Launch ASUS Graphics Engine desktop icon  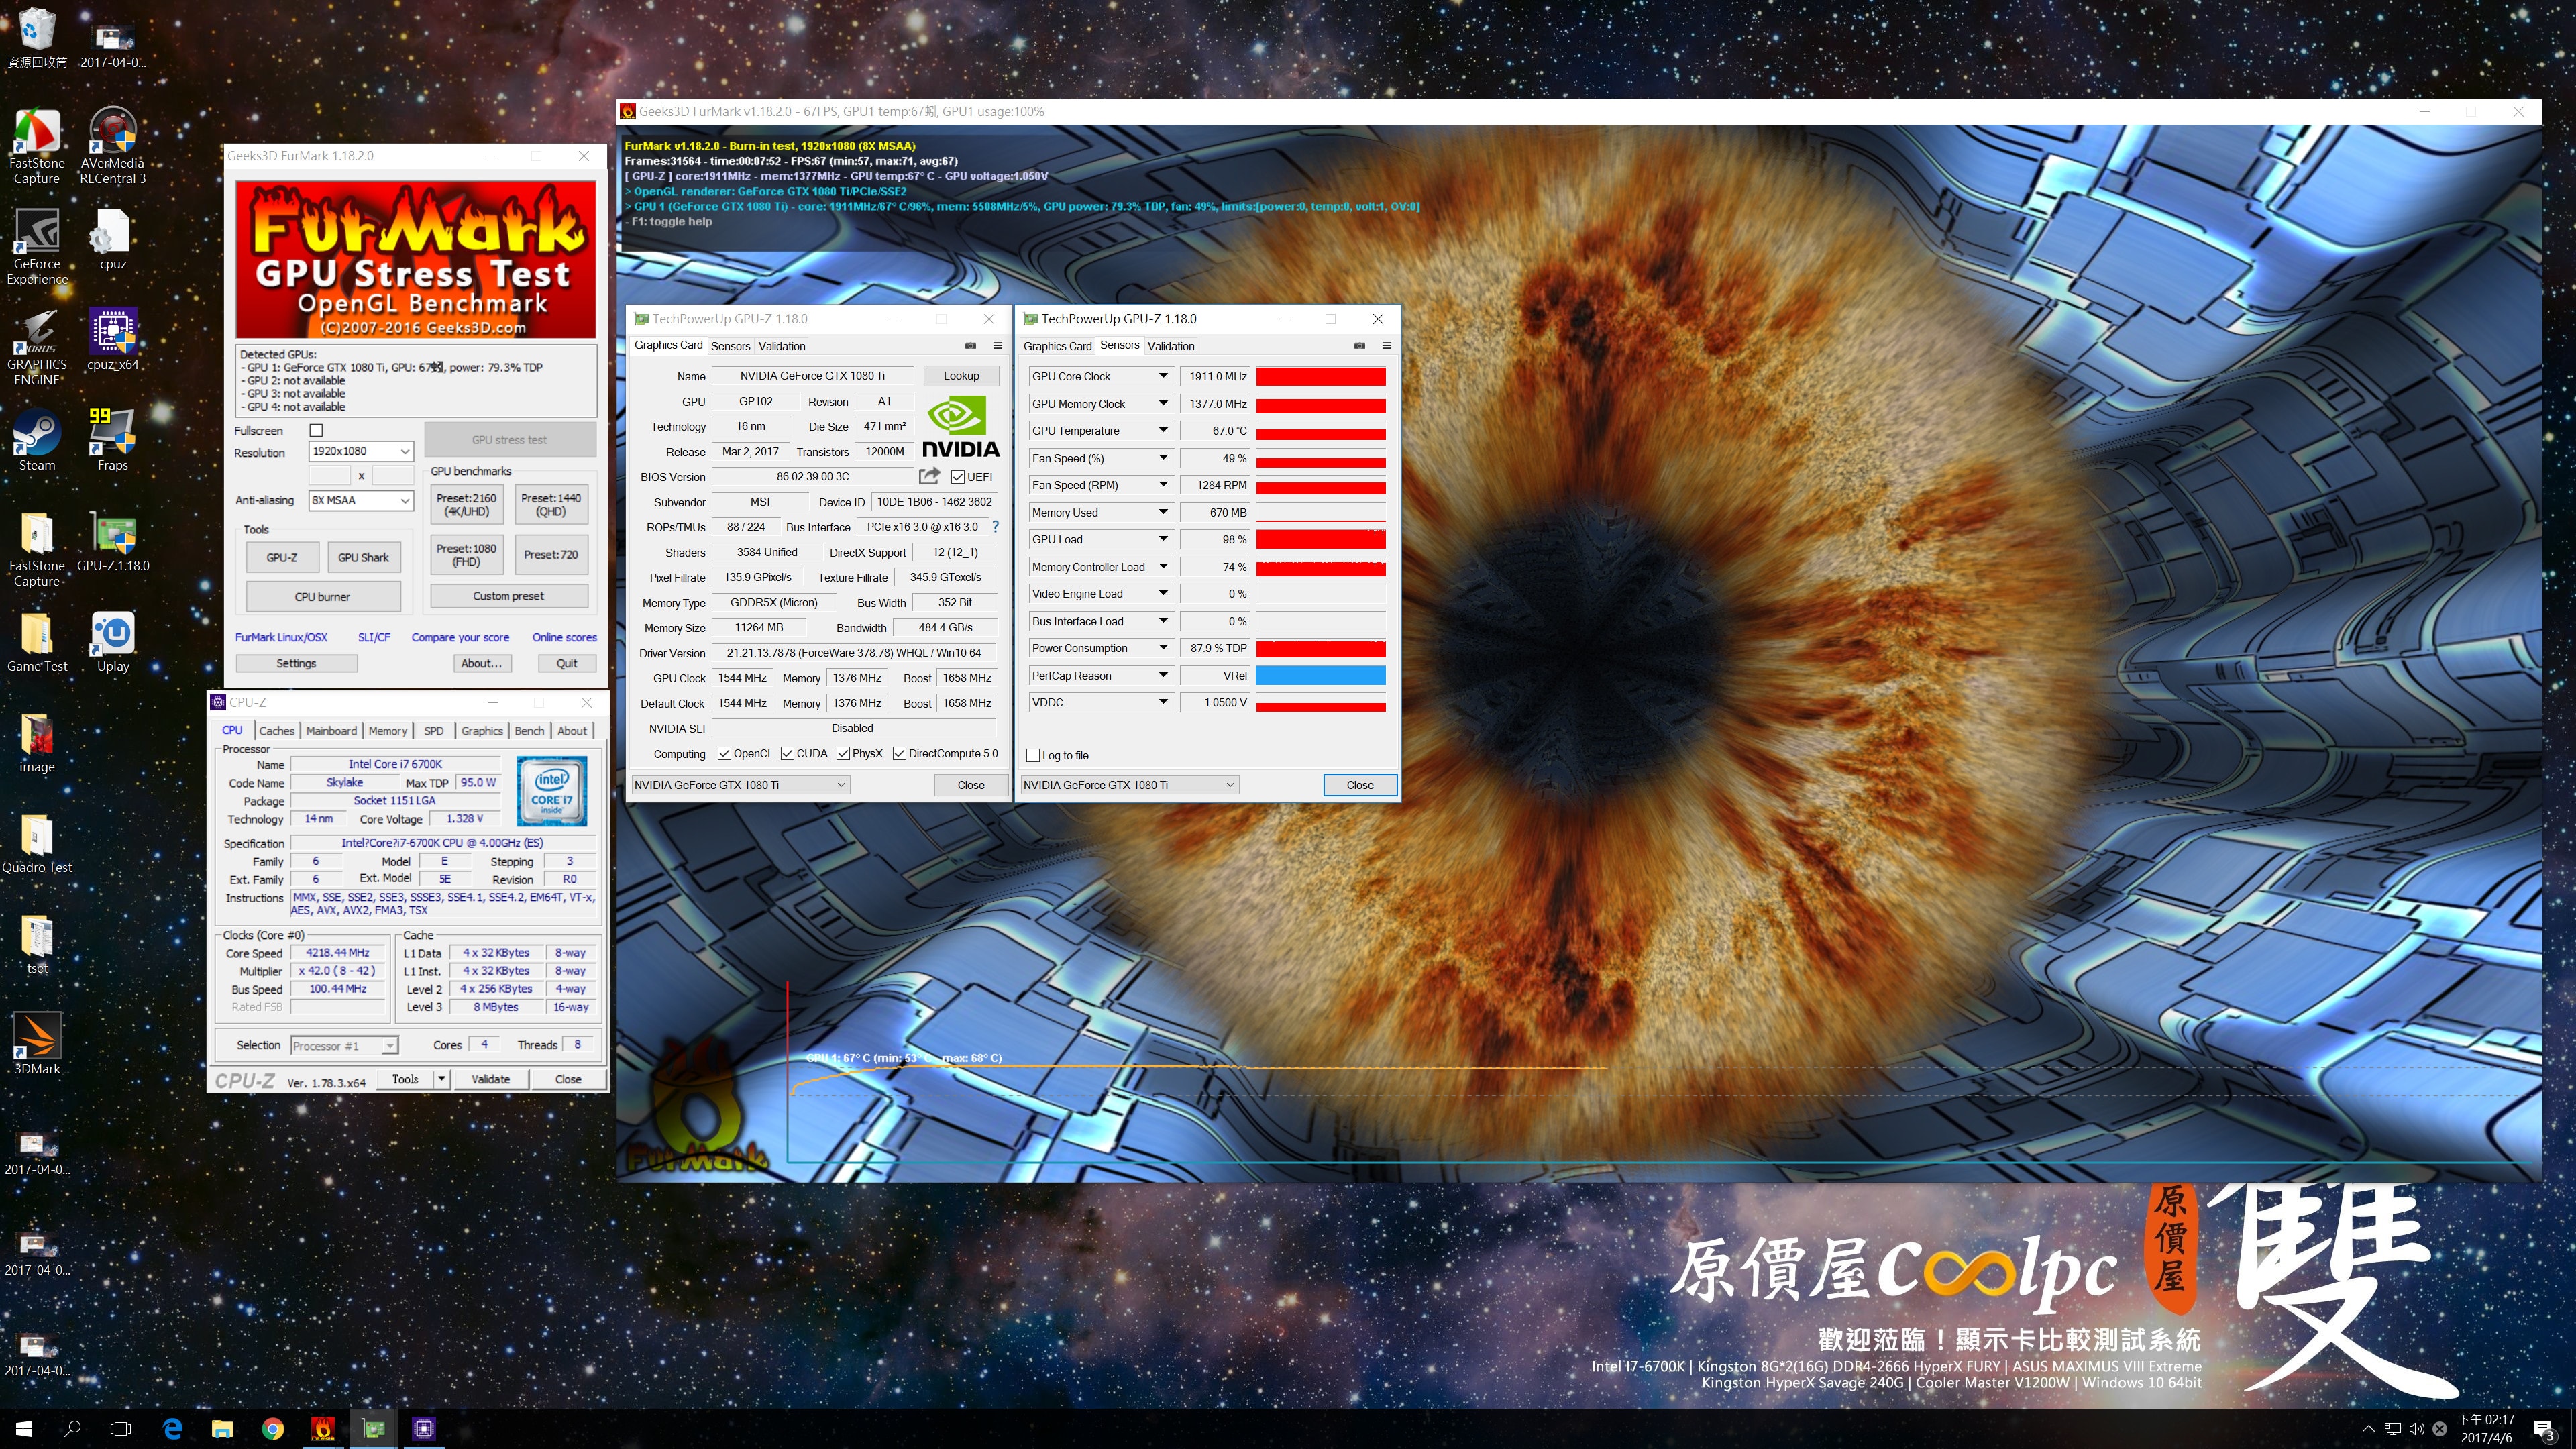(37, 348)
